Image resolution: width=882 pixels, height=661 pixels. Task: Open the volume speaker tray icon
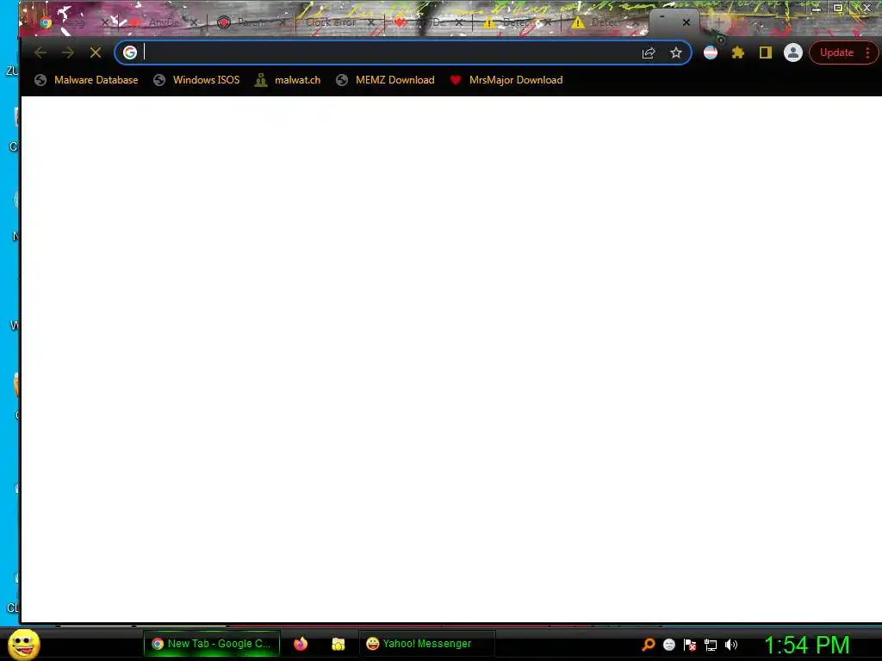point(731,645)
